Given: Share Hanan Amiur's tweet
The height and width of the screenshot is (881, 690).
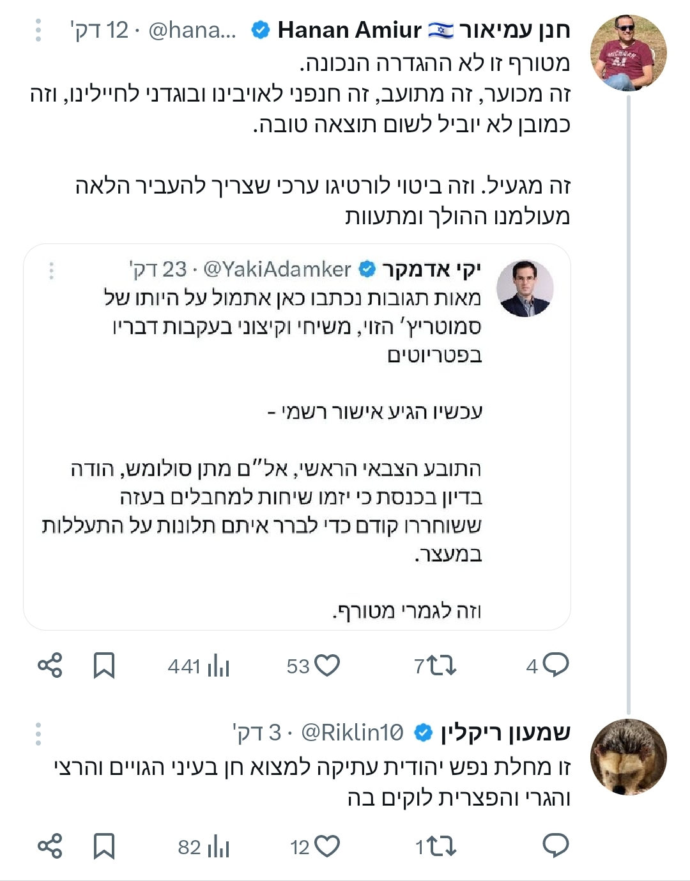Looking at the screenshot, I should coord(50,666).
